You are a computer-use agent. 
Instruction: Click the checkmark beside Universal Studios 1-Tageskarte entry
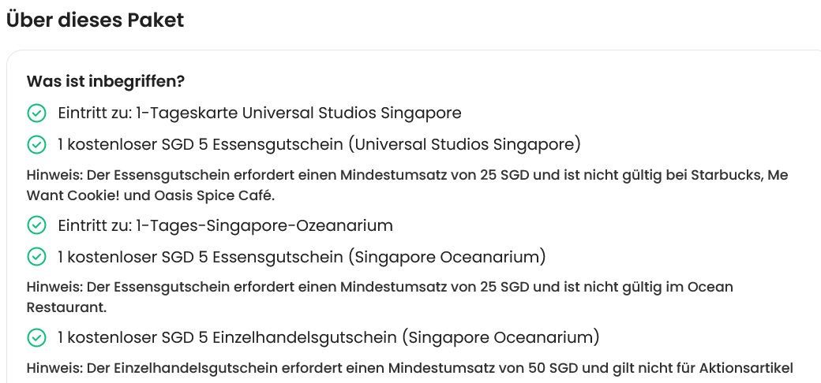tap(36, 113)
